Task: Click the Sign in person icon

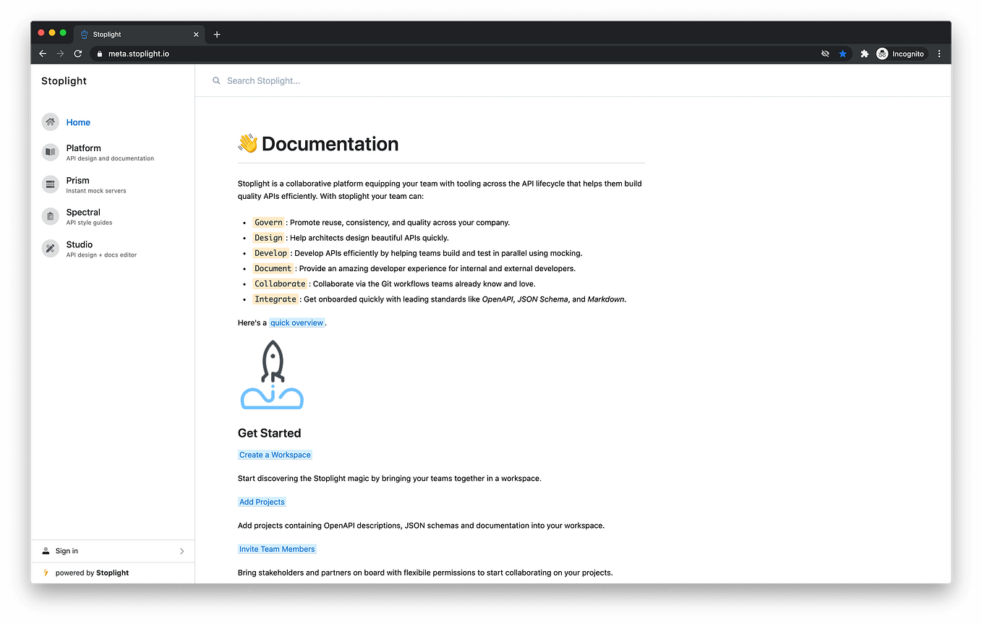Action: click(x=45, y=550)
